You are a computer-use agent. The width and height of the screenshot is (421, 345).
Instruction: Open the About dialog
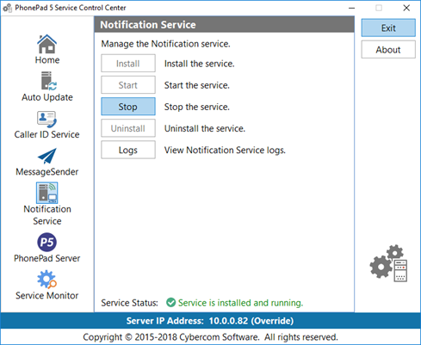[x=388, y=50]
